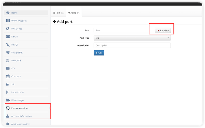
Task: Click the File manager open-folder icon
Action: tap(8, 100)
